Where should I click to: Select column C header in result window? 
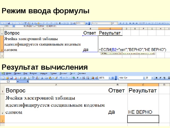143,85
